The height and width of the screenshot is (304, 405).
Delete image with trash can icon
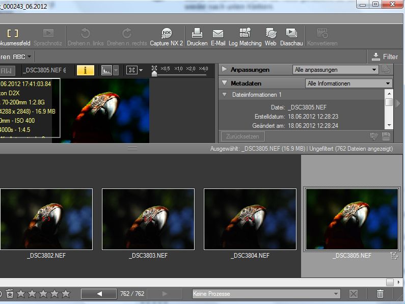[x=380, y=294]
